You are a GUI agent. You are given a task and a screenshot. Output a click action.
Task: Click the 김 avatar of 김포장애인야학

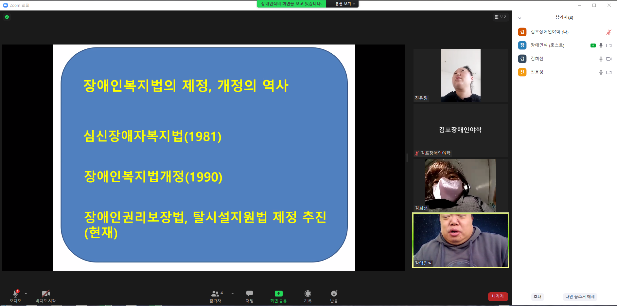pos(522,32)
